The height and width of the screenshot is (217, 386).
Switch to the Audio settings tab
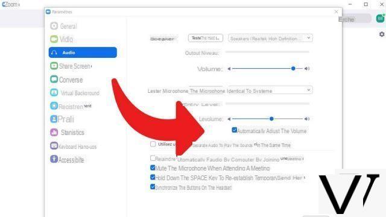tap(83, 52)
